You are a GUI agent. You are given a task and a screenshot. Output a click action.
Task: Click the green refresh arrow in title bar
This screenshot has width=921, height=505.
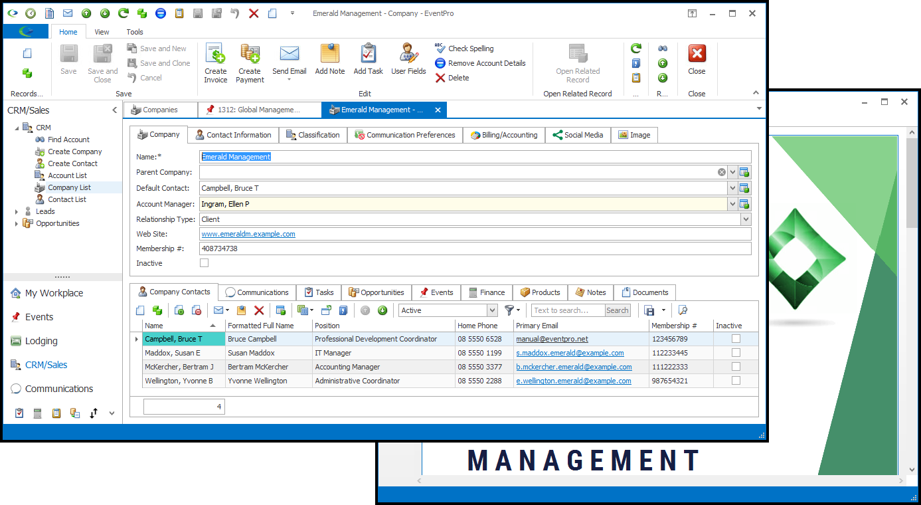[124, 13]
